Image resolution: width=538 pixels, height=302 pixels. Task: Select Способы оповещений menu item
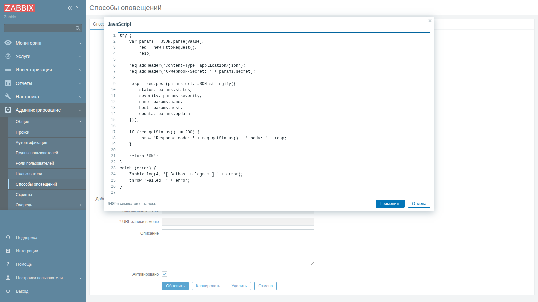point(47,184)
